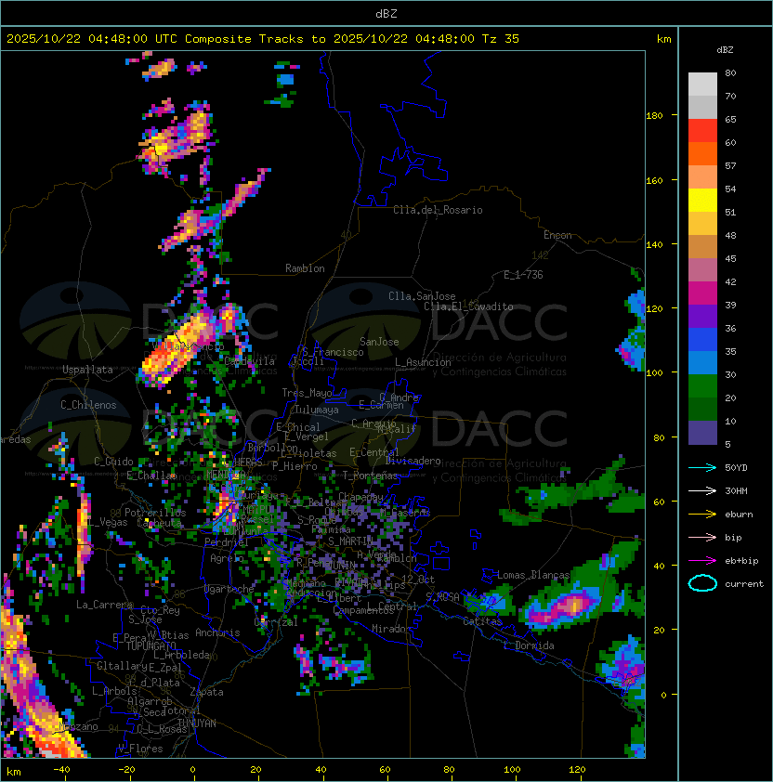Click the TUPUNGATO place label
The height and width of the screenshot is (782, 773).
click(x=151, y=646)
